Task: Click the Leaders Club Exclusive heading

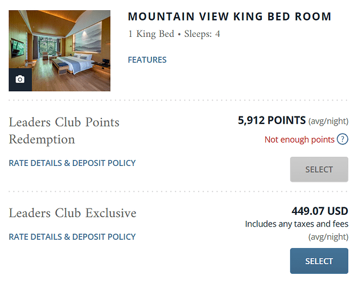Action: tap(73, 214)
